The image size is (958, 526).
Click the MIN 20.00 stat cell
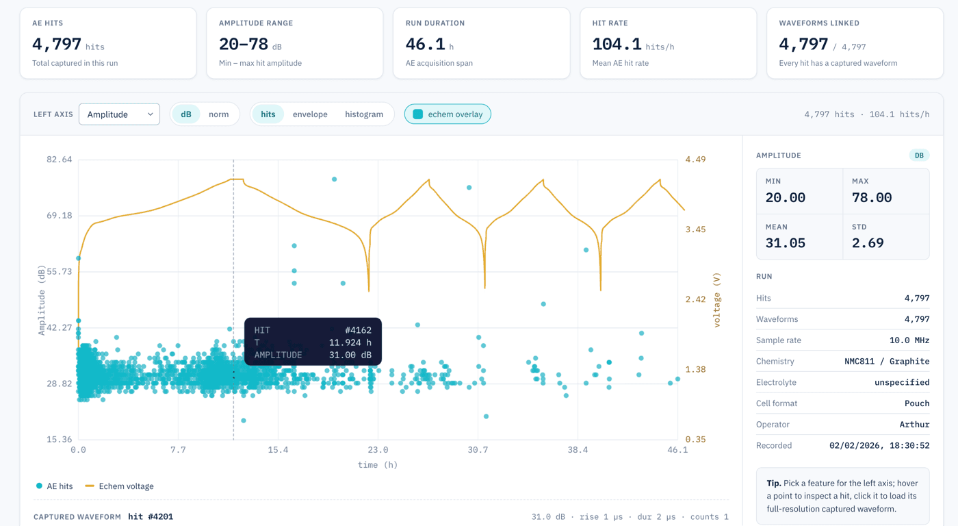click(799, 191)
